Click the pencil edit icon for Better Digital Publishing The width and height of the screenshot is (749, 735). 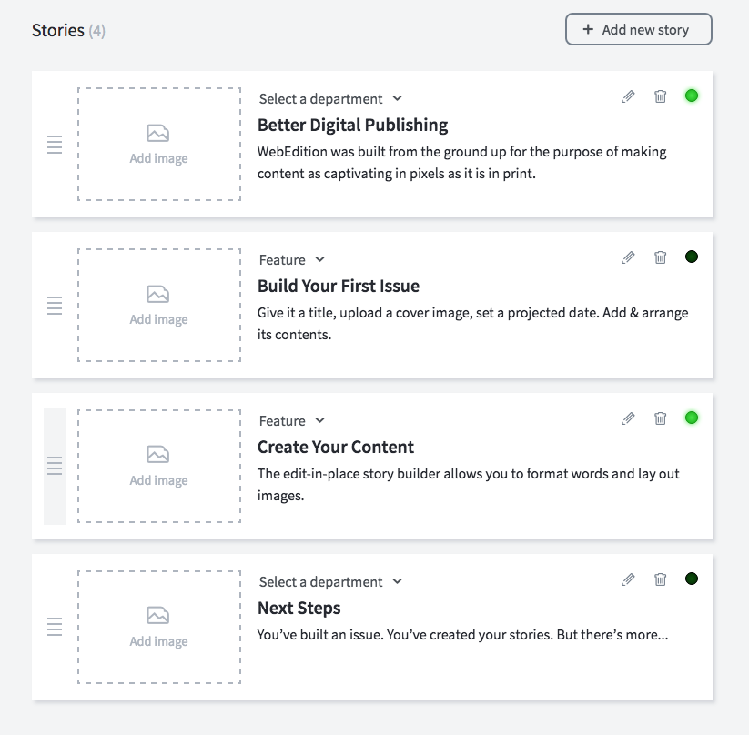tap(628, 96)
